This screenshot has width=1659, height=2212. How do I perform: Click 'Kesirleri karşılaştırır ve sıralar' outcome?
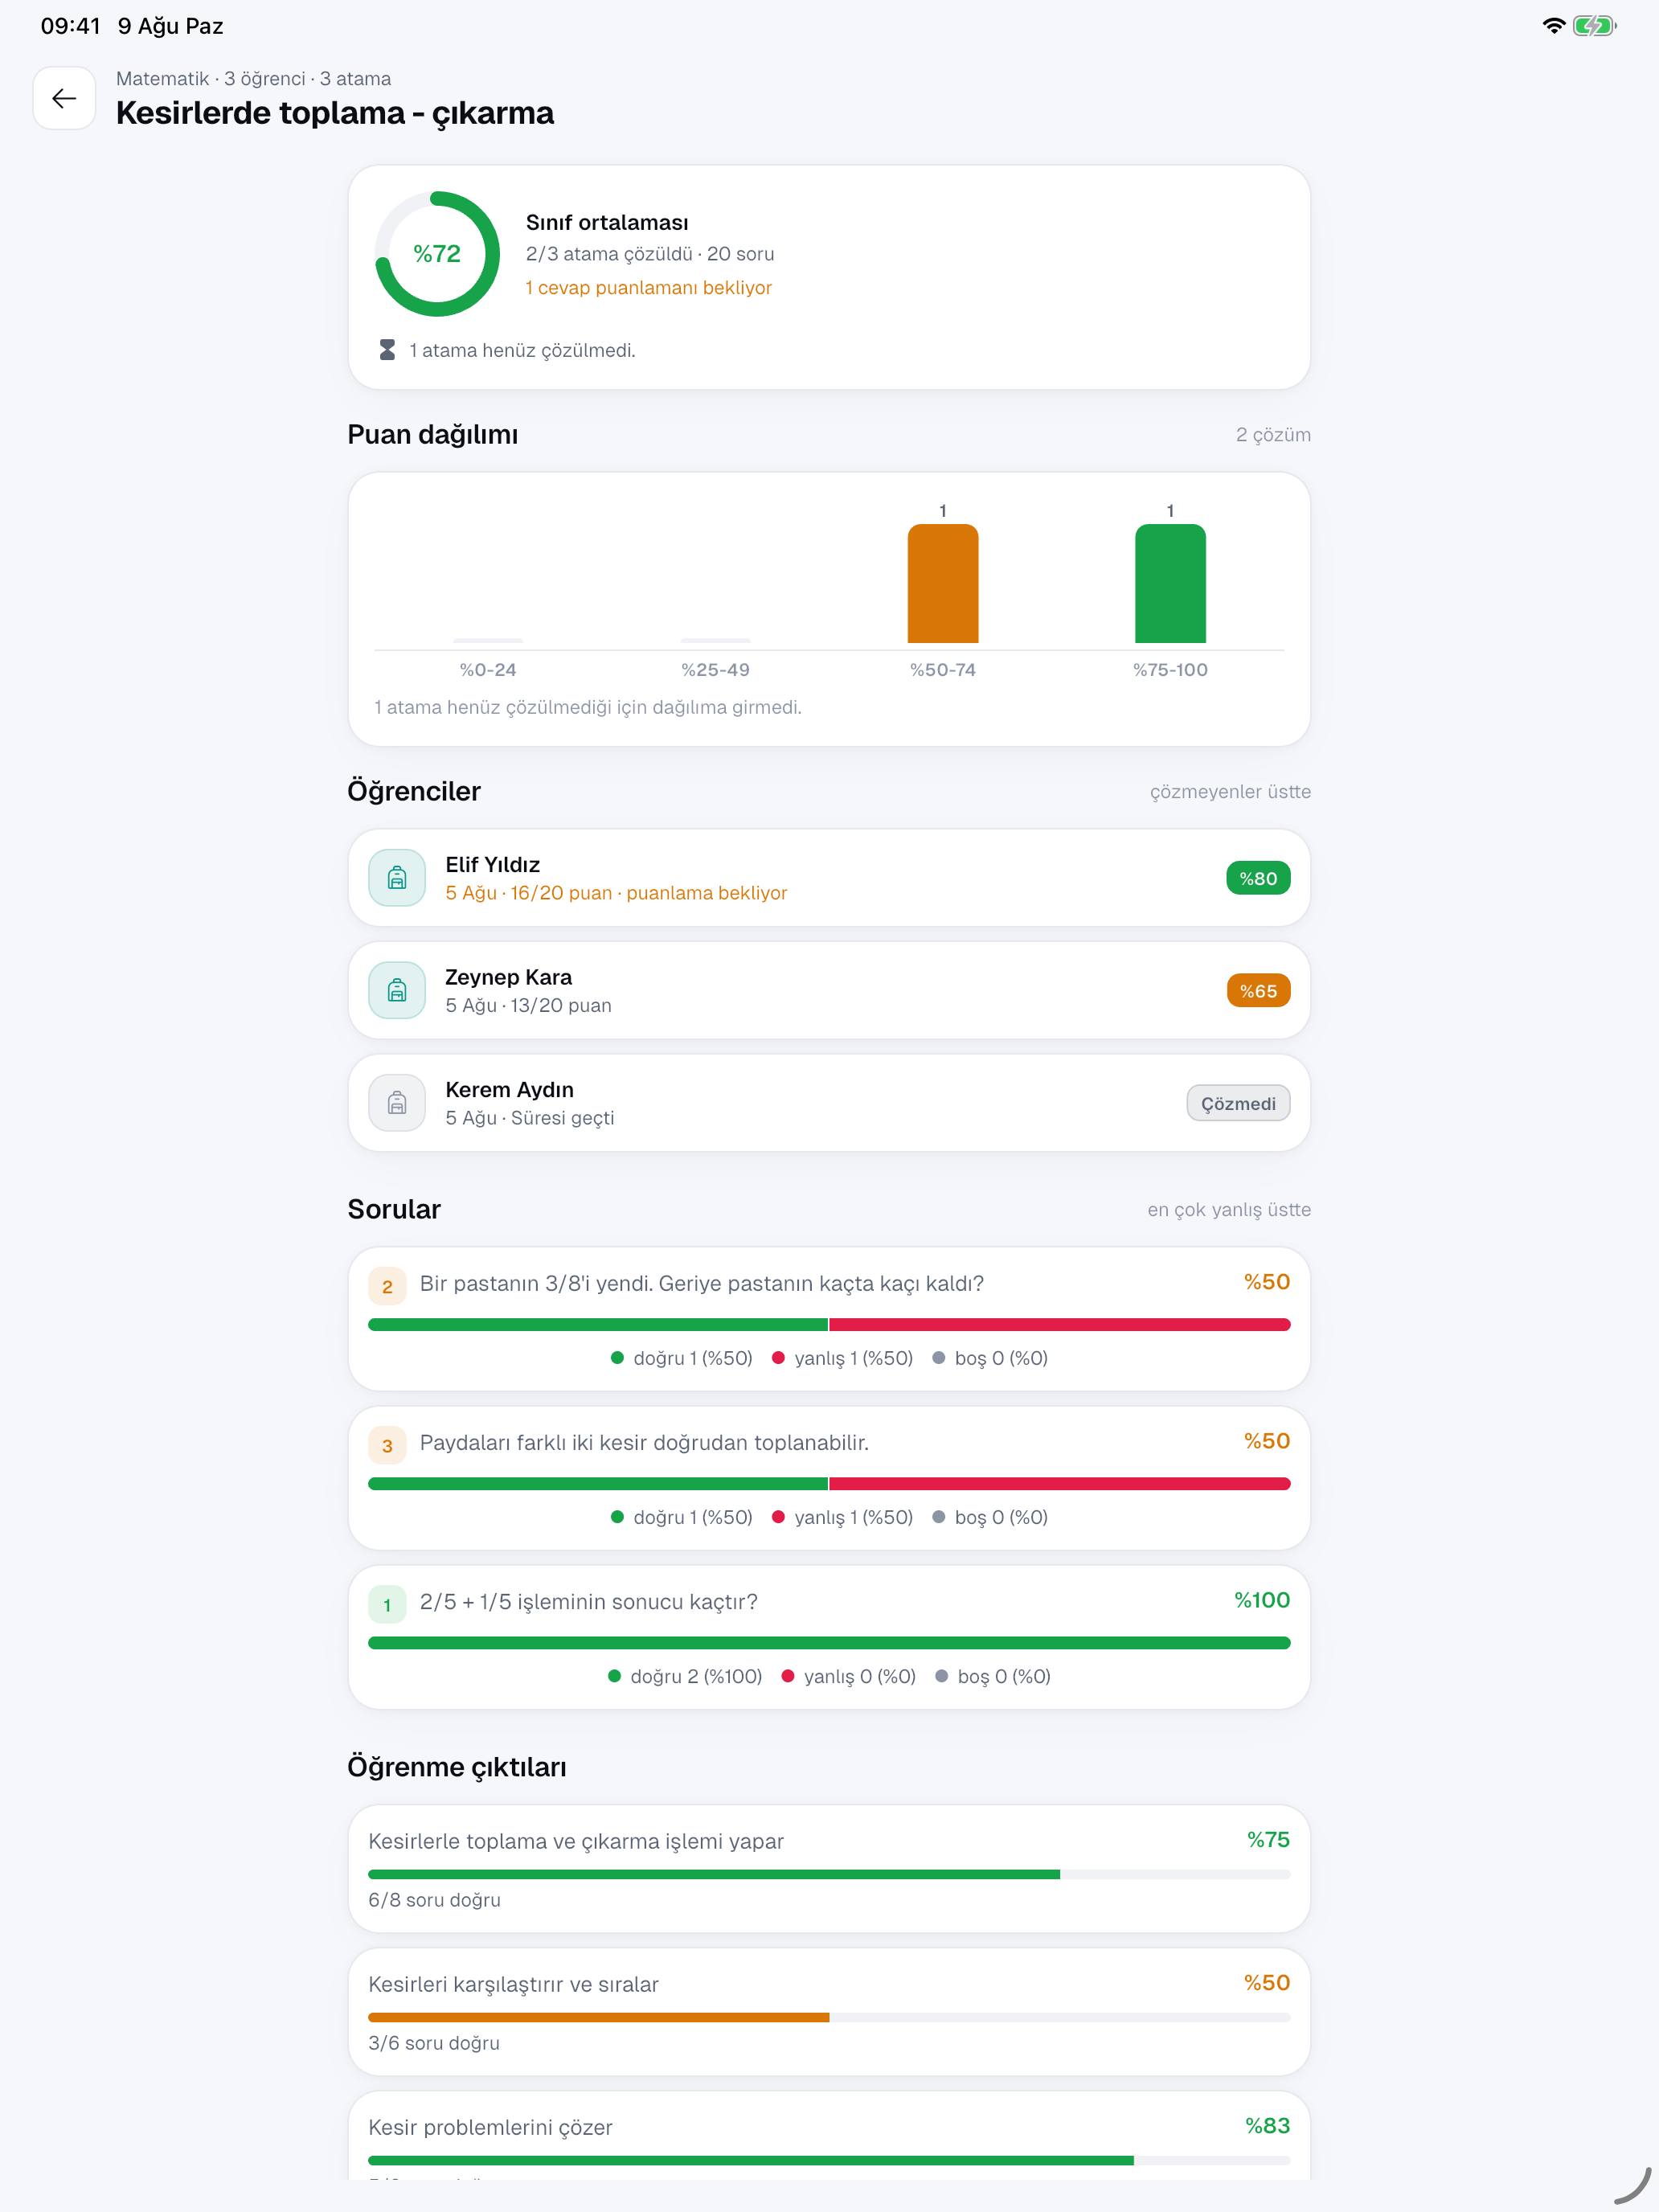[x=513, y=1984]
